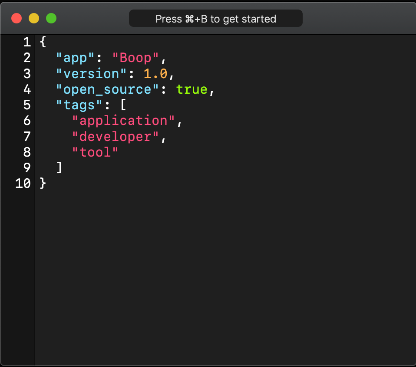Click the "application" string
The image size is (416, 367).
tap(123, 121)
